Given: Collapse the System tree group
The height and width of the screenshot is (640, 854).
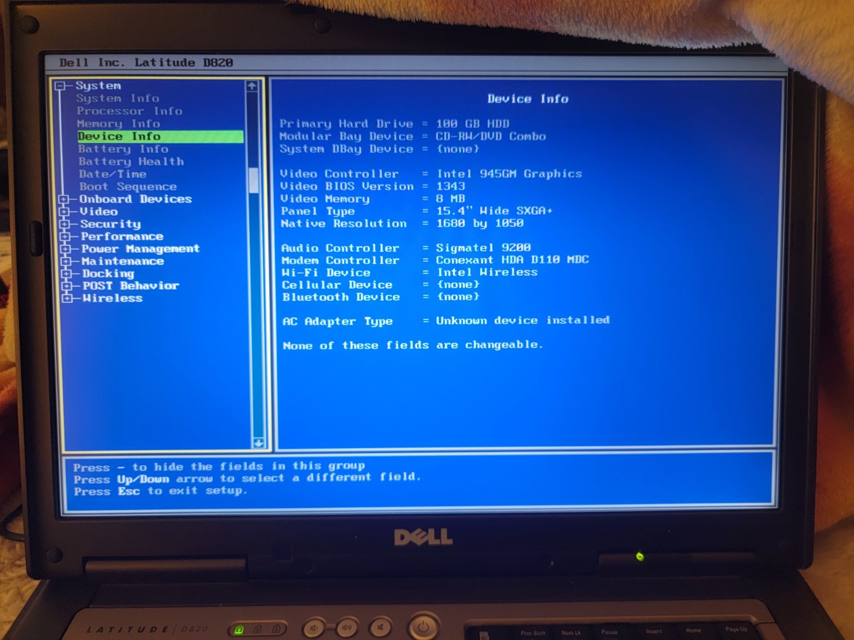Looking at the screenshot, I should point(60,86).
